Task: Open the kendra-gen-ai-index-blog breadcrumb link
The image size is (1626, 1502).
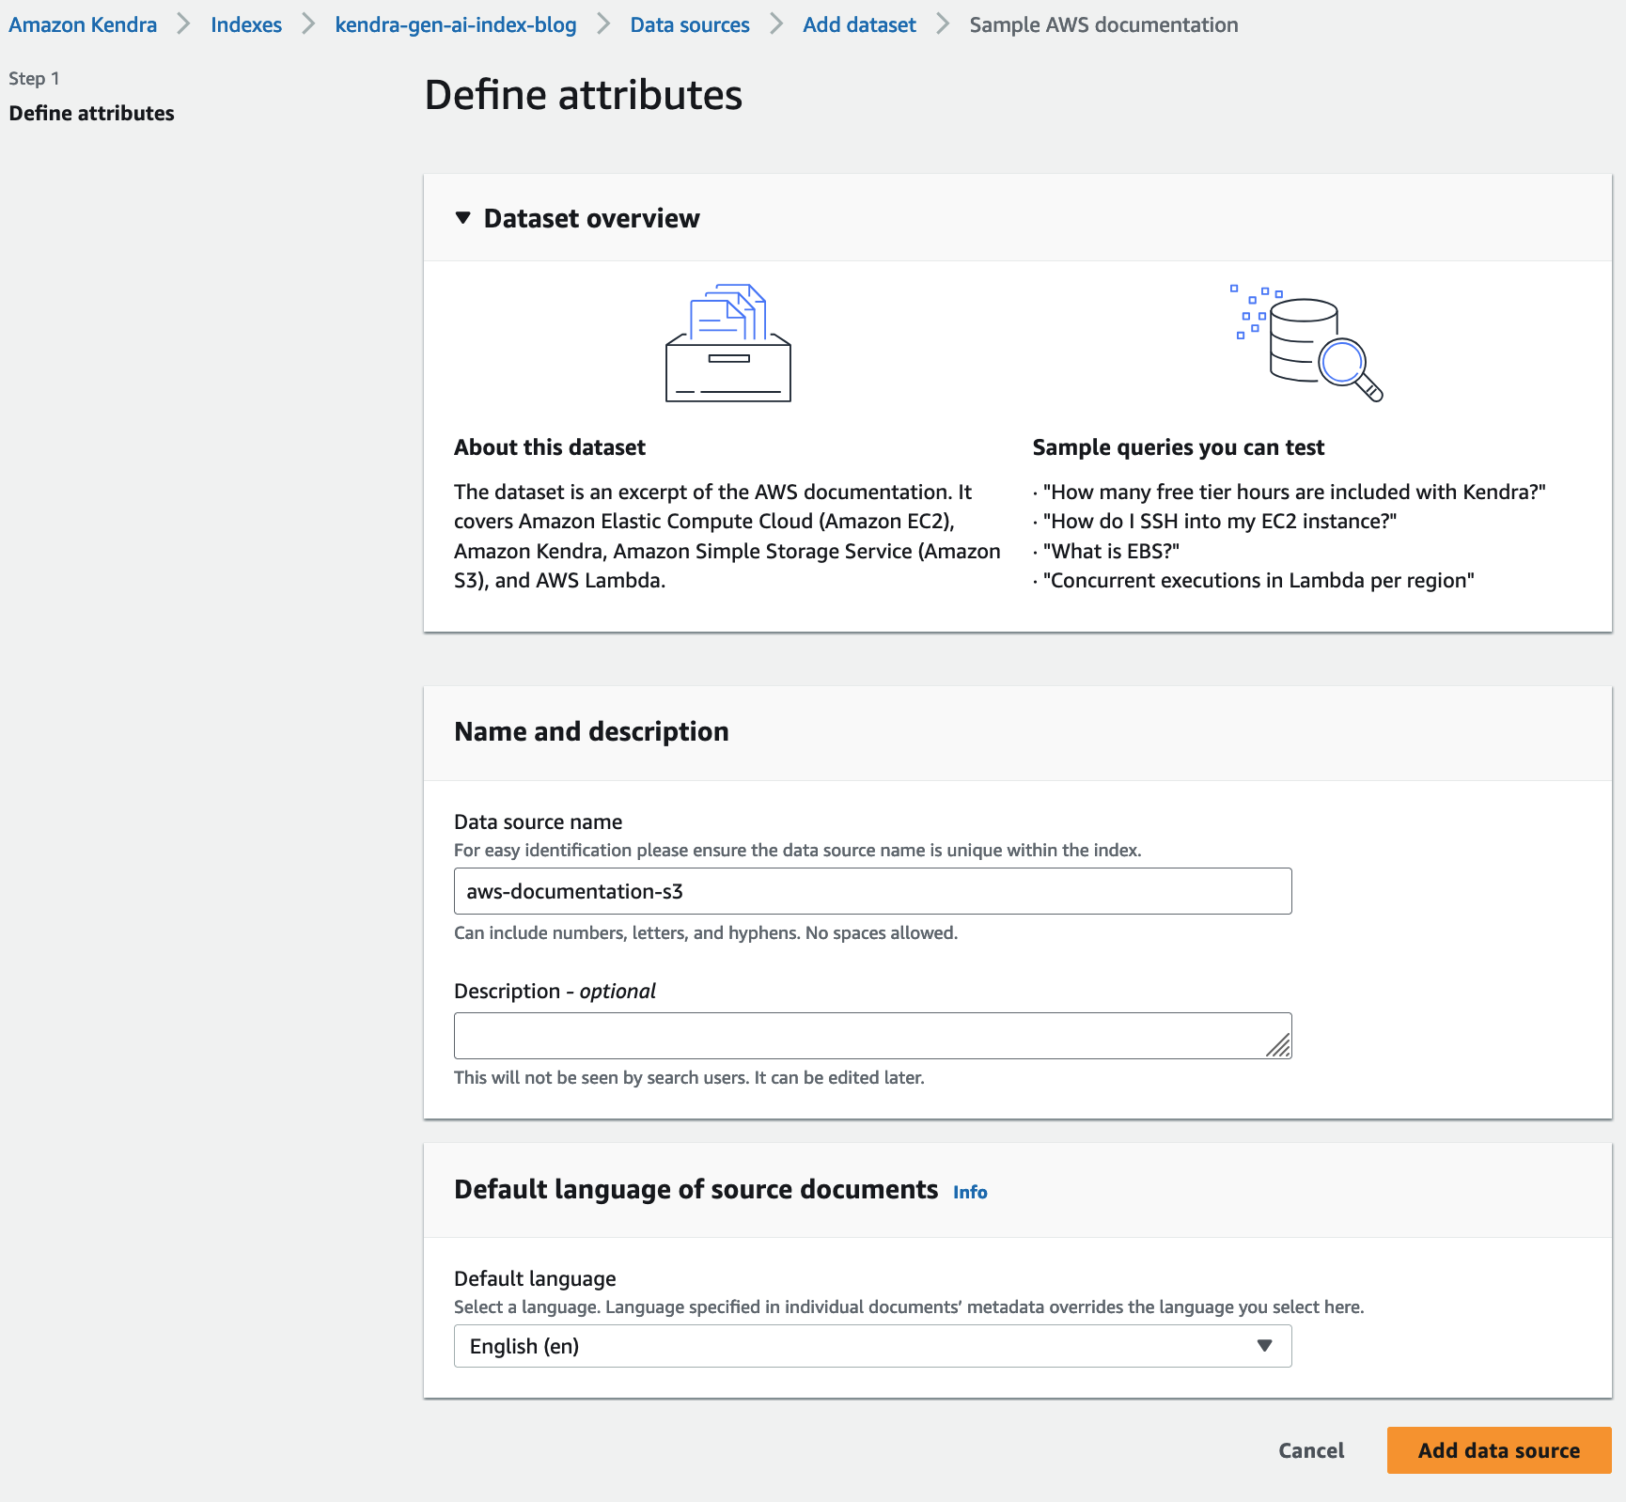Action: pos(456,25)
